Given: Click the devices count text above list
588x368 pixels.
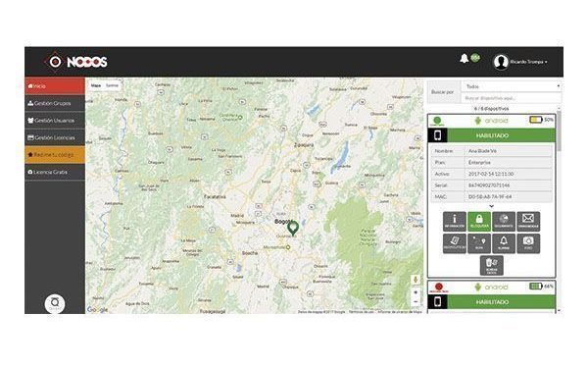Looking at the screenshot, I should 491,109.
